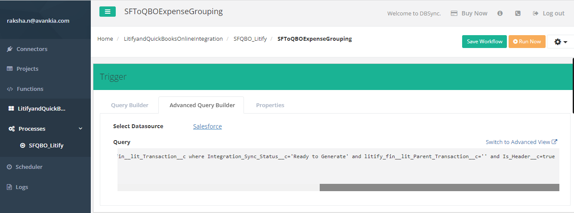Click the orange Run Now button

coord(527,42)
